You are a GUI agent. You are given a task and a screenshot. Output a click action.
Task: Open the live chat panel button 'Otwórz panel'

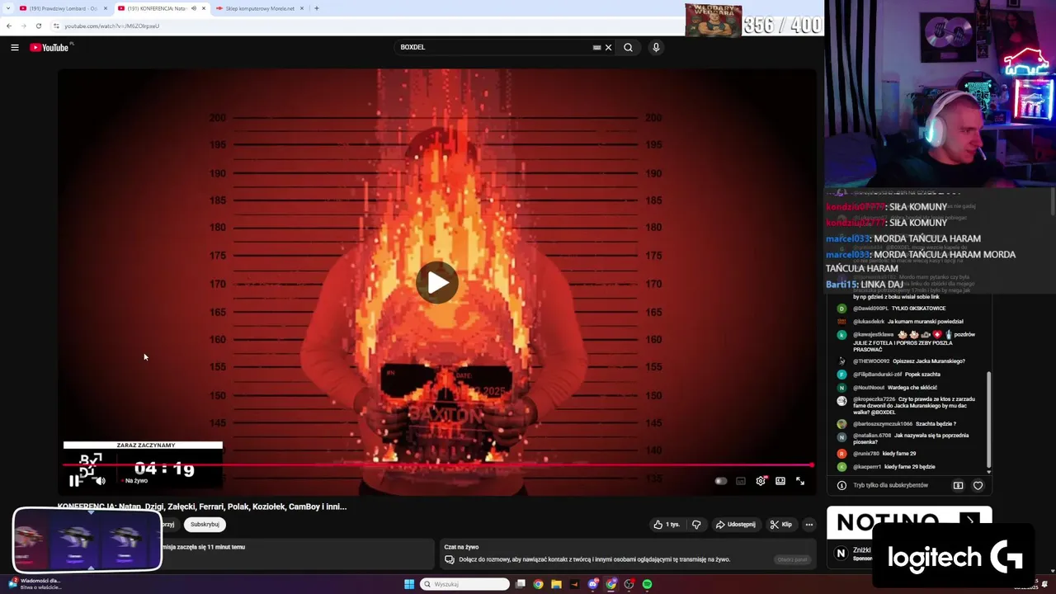point(792,559)
